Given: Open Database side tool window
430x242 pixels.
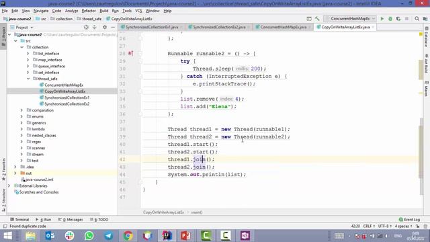Looking at the screenshot, I should 427,37.
